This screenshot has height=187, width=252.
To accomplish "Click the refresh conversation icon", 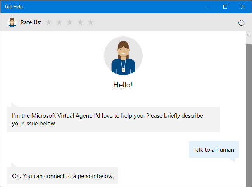I will 241,22.
